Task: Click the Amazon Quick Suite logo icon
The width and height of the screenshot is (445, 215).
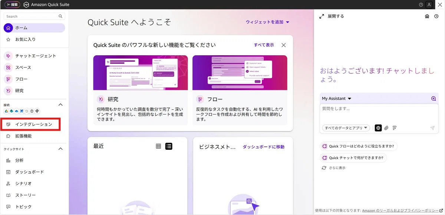Action: 26,5
